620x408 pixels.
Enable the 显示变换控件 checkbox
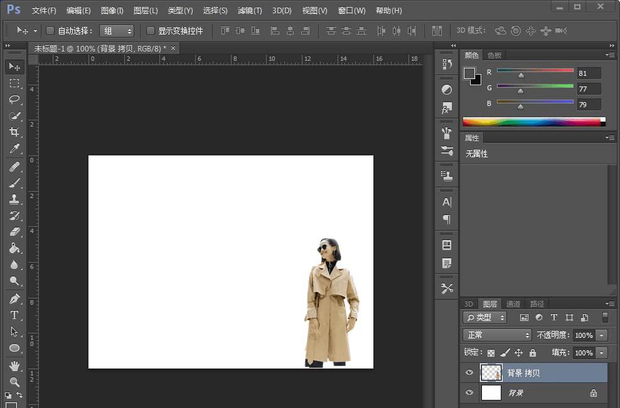pos(151,31)
